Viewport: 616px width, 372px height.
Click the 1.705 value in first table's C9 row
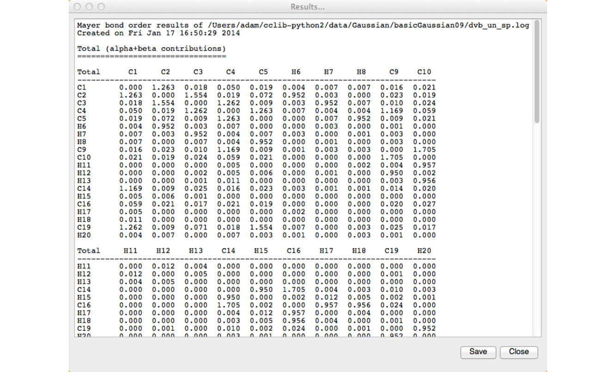[424, 150]
